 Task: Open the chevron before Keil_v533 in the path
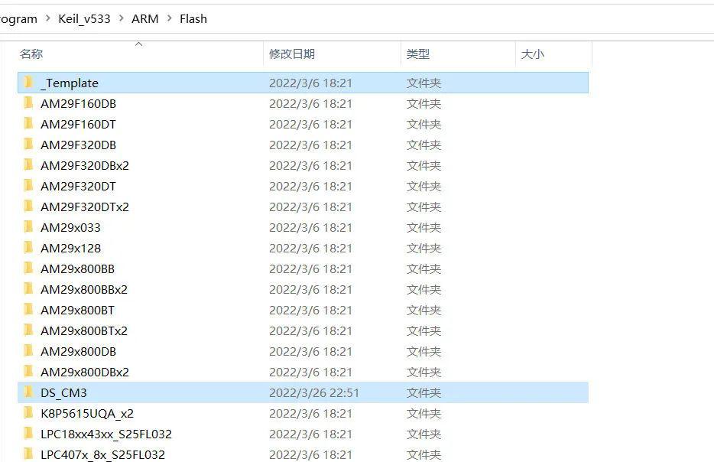(x=48, y=18)
